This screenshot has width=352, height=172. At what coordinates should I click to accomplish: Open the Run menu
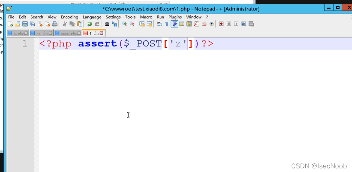point(160,17)
